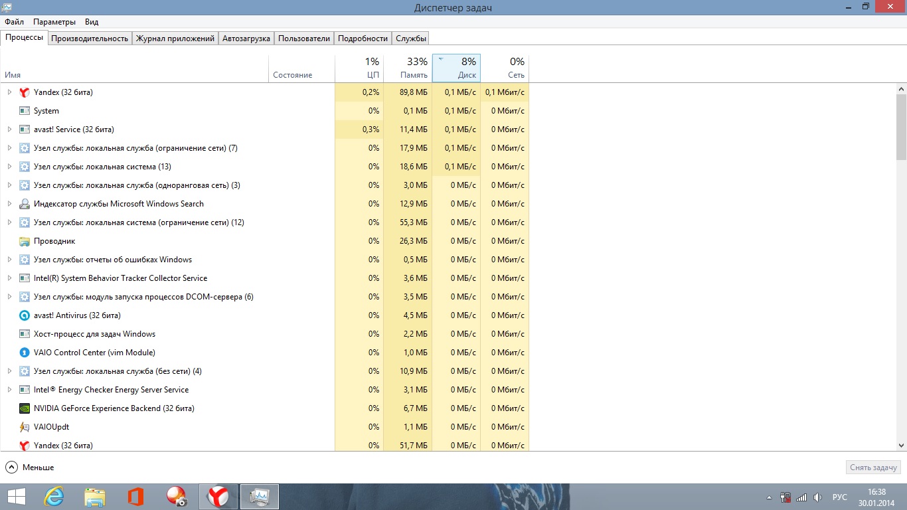Open the Параметры menu
907x510 pixels.
pyautogui.click(x=54, y=22)
